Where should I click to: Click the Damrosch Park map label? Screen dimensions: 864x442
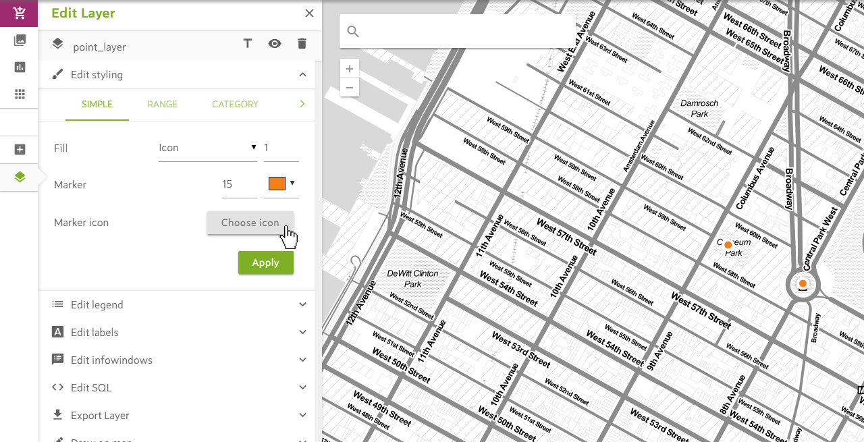[699, 109]
